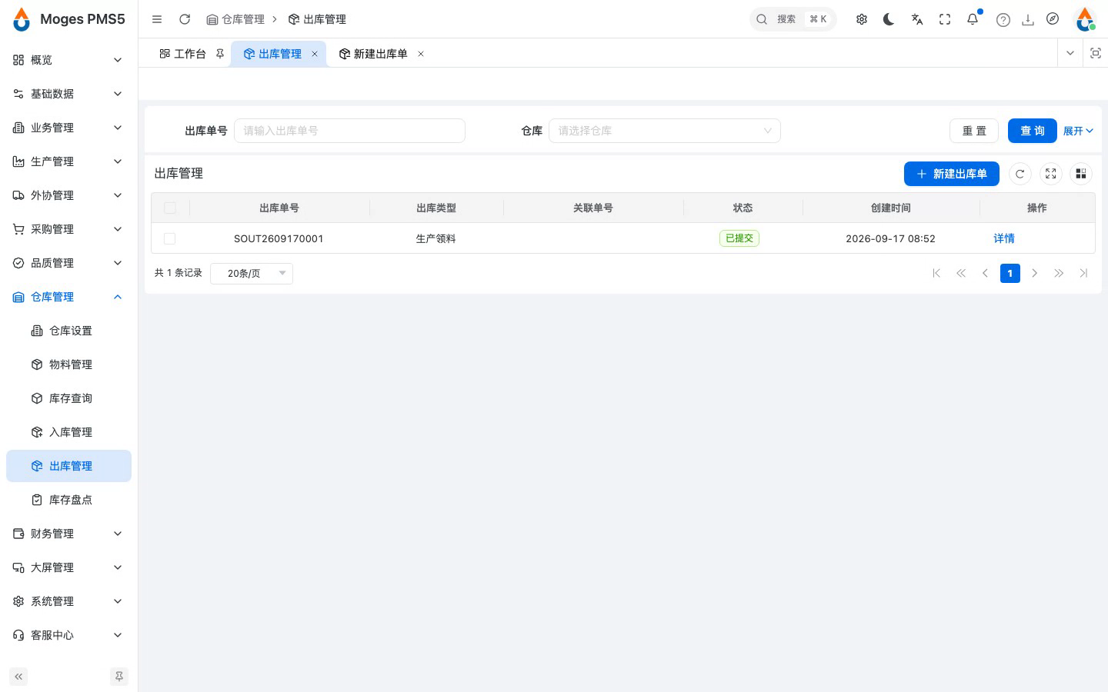Close the 出库管理 tab

pos(315,54)
